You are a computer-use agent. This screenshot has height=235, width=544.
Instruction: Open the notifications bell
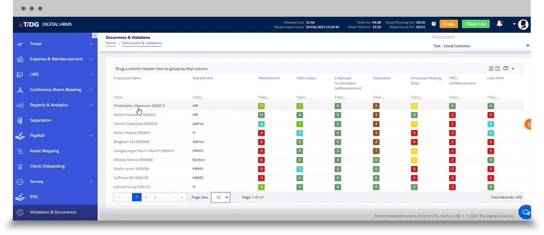pos(499,24)
